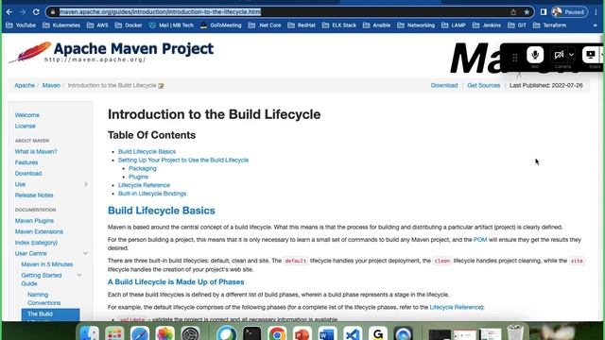Click the Share screen button

(x=590, y=55)
